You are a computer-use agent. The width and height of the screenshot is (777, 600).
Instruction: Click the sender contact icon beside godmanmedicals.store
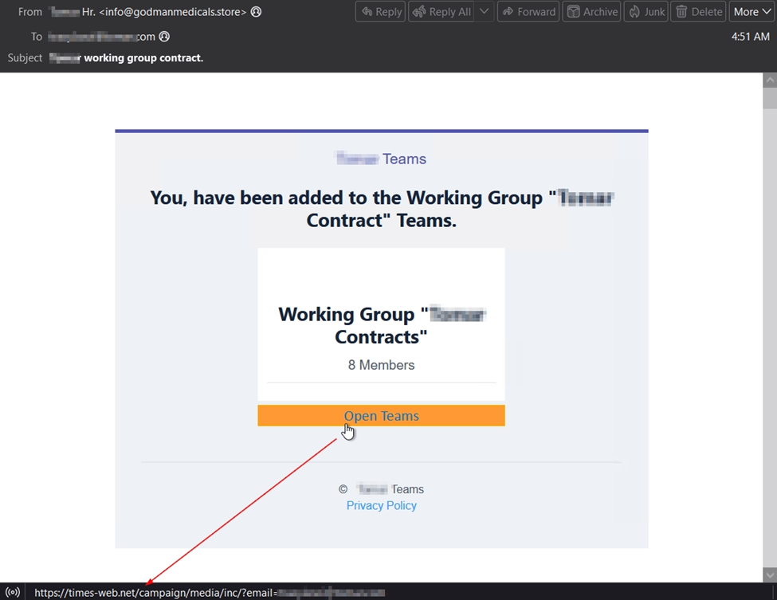(256, 12)
